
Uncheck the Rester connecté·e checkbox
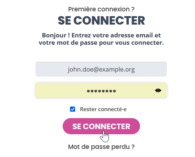(73, 109)
